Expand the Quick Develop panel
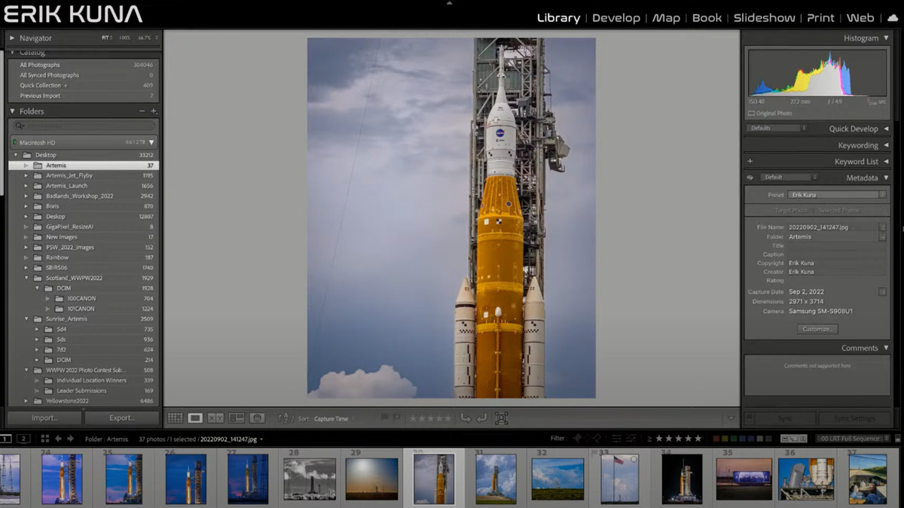Screen dimensions: 904x508 click(853, 129)
